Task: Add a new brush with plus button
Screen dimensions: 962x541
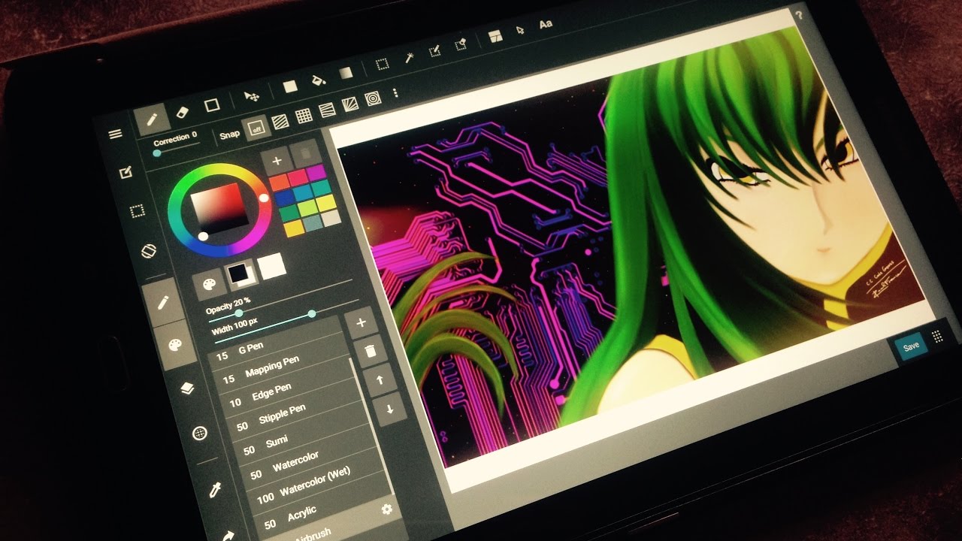Action: [362, 322]
